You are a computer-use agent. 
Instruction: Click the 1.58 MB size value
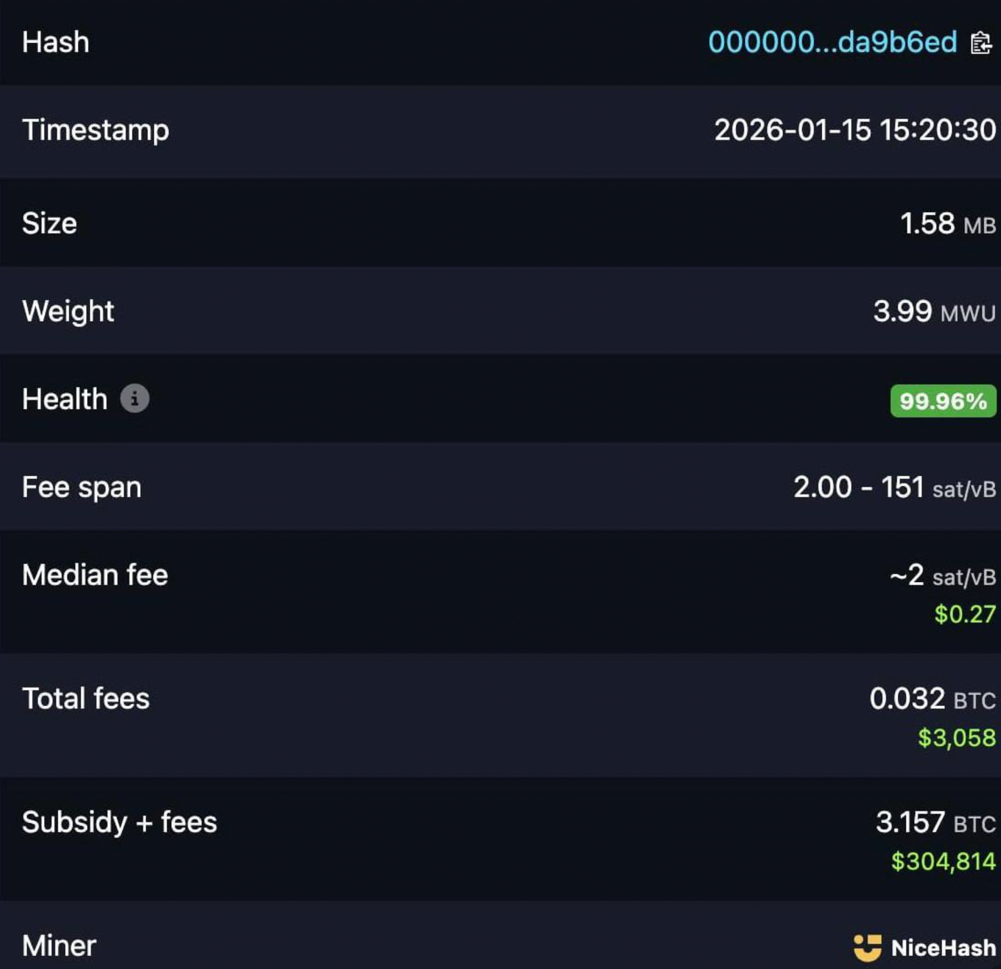click(x=947, y=223)
